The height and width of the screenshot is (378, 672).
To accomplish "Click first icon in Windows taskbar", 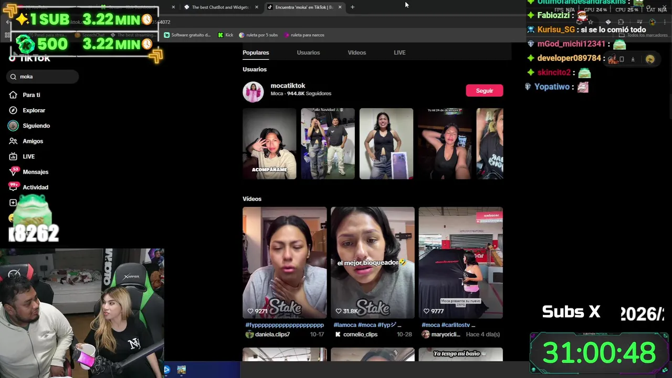I will pyautogui.click(x=167, y=370).
